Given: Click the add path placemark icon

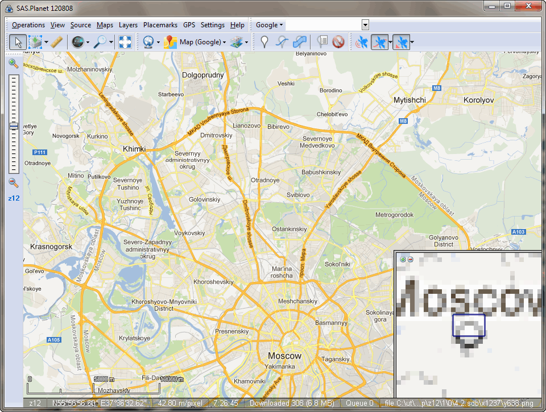Looking at the screenshot, I should pyautogui.click(x=282, y=41).
